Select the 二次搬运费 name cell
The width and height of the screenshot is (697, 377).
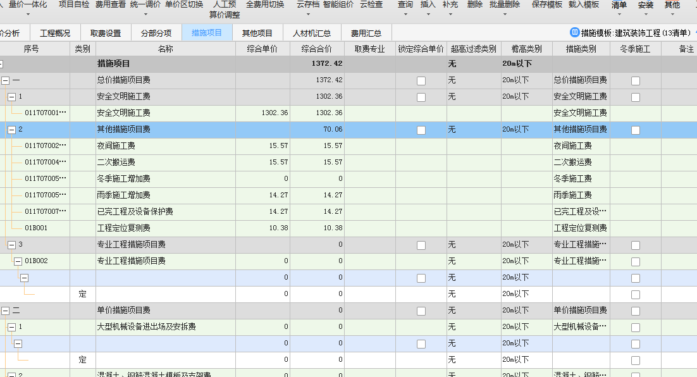[x=166, y=163]
